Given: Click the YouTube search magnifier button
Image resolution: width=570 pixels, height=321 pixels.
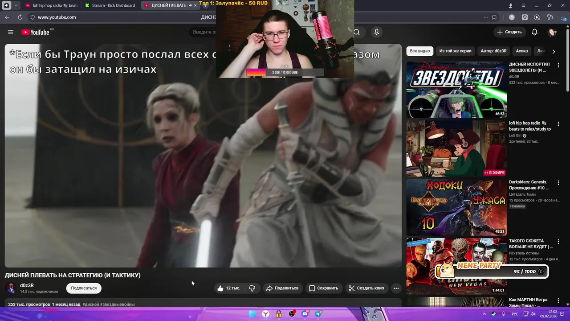Looking at the screenshot, I should [x=357, y=32].
